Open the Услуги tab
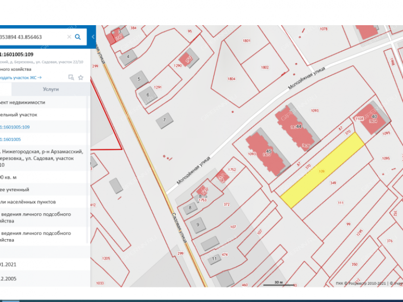Image resolution: width=403 pixels, height=302 pixels. 50,89
